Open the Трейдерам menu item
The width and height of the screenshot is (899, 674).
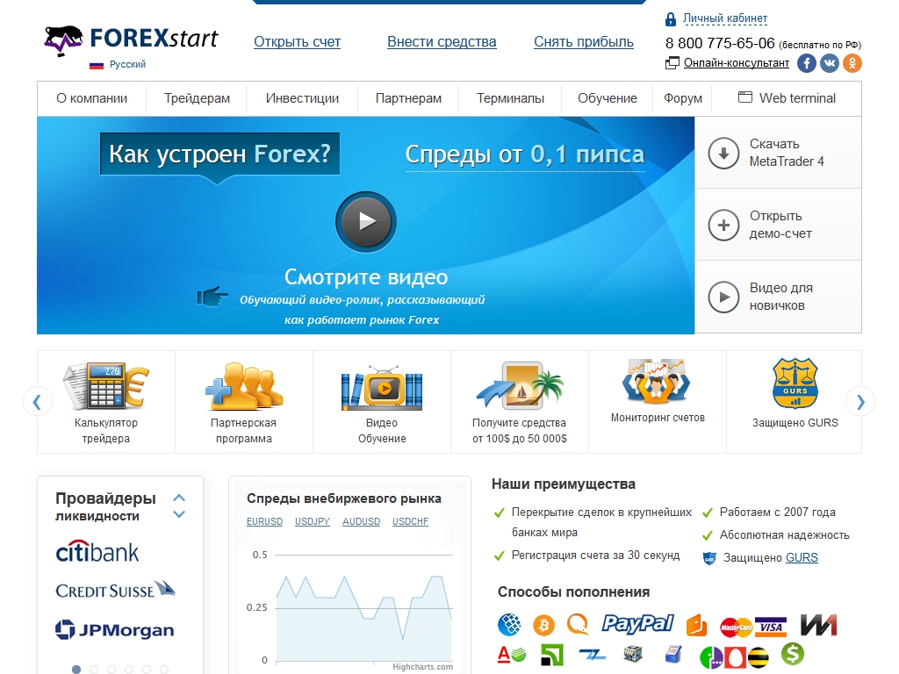[197, 98]
